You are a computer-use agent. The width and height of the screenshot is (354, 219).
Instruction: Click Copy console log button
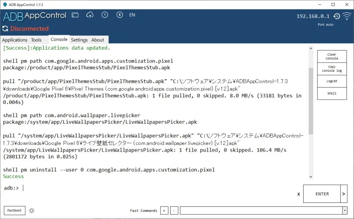(332, 69)
